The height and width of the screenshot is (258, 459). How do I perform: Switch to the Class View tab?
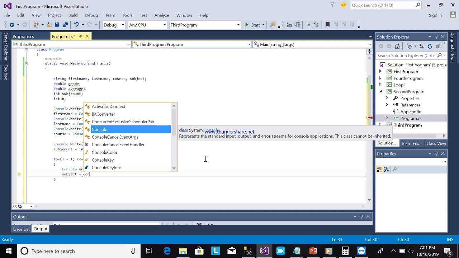point(436,143)
